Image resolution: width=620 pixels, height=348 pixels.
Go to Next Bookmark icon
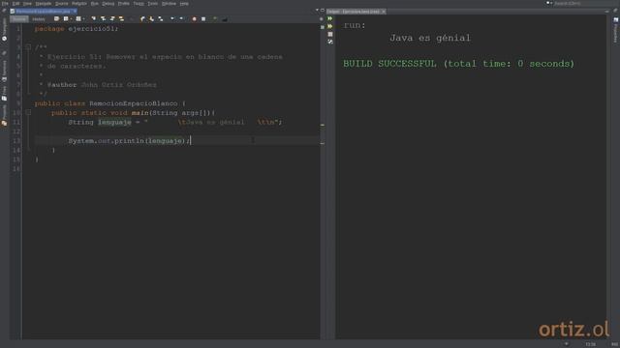(x=151, y=18)
